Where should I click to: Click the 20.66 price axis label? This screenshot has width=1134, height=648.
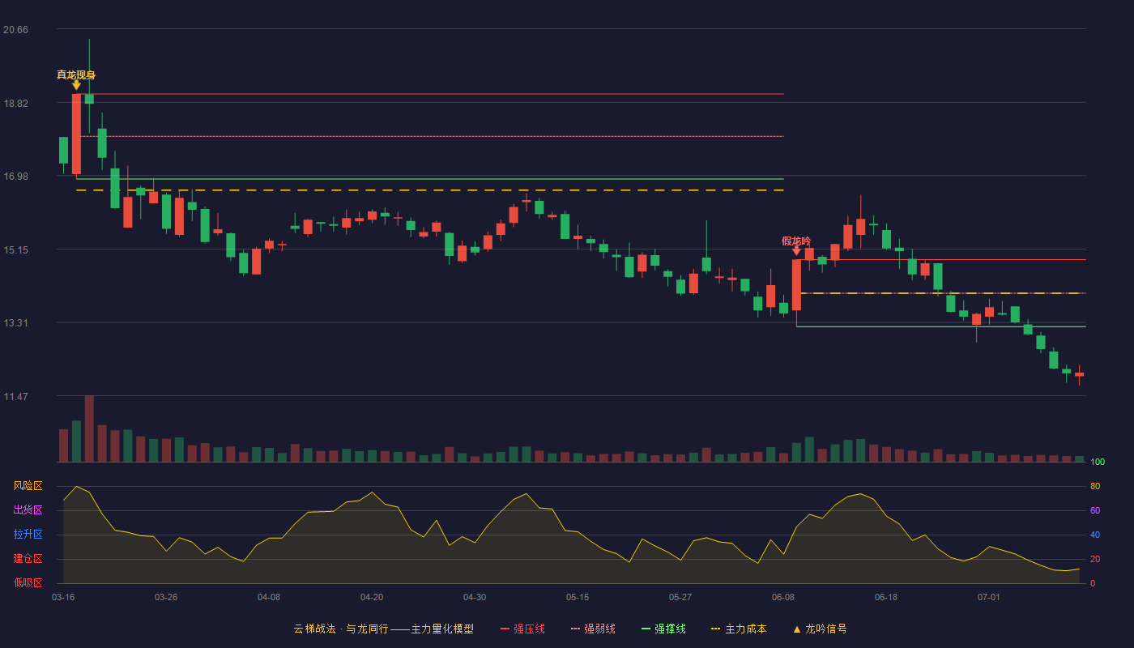point(15,30)
